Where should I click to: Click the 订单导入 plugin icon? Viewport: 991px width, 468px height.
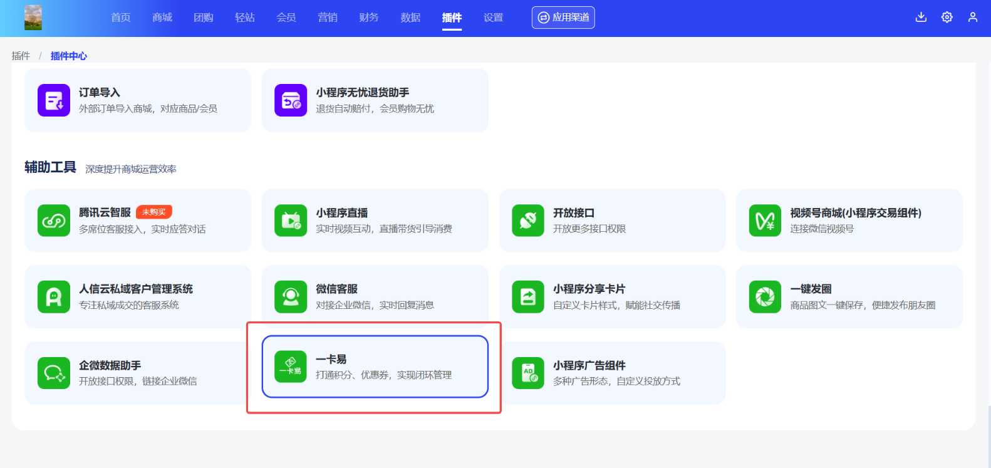[54, 100]
